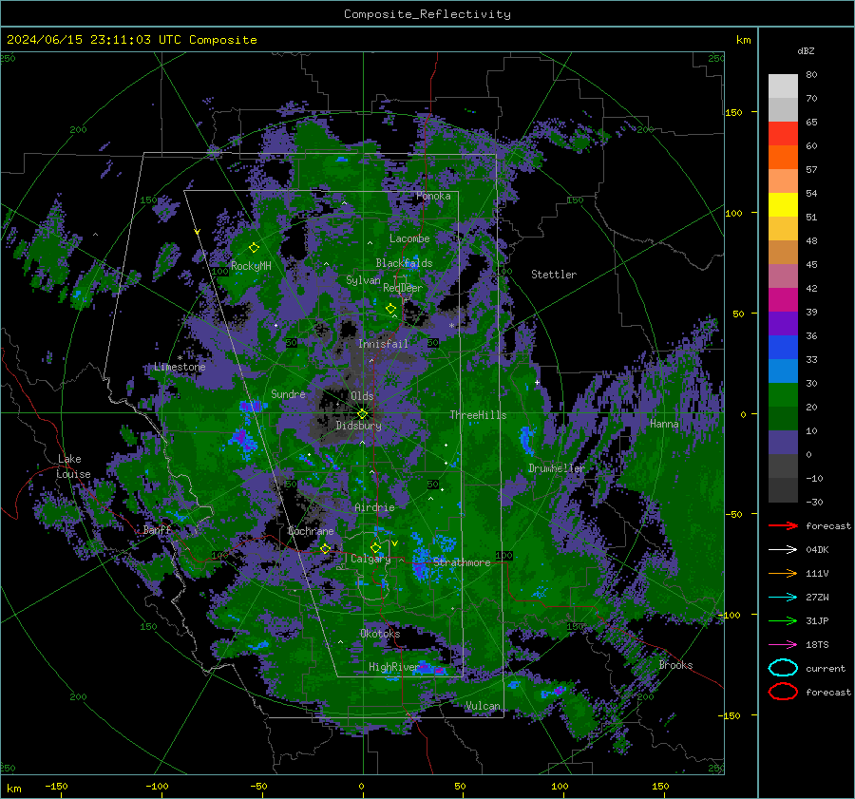The width and height of the screenshot is (855, 799).
Task: Click the Lacombe town label
Action: pyautogui.click(x=409, y=238)
